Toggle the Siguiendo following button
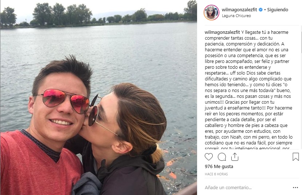The image size is (302, 195). pos(278,9)
